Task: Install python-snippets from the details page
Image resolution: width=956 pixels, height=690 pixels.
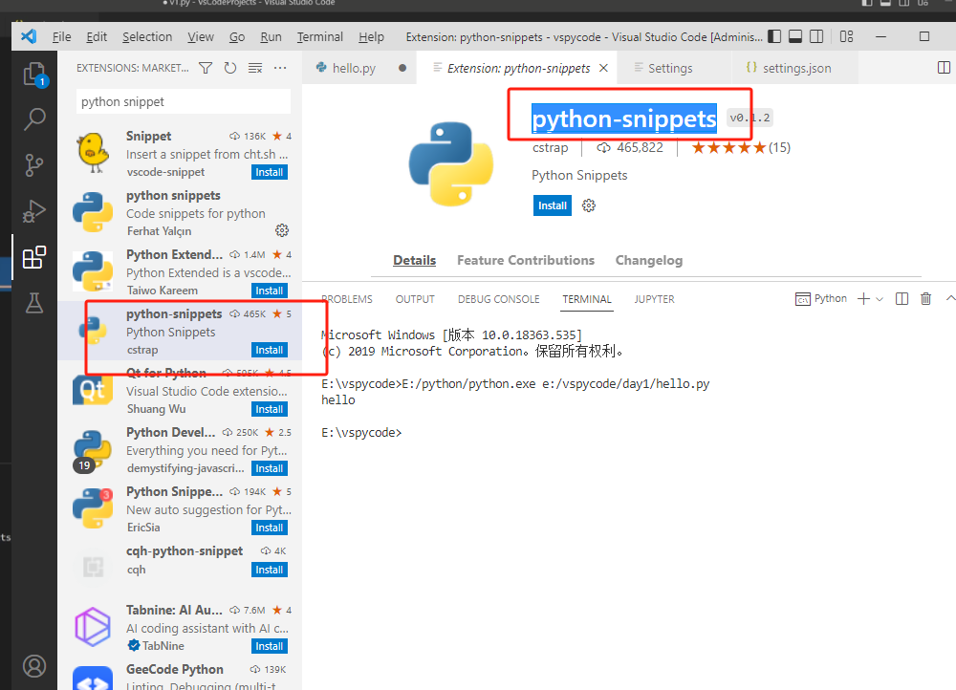Action: click(x=552, y=205)
